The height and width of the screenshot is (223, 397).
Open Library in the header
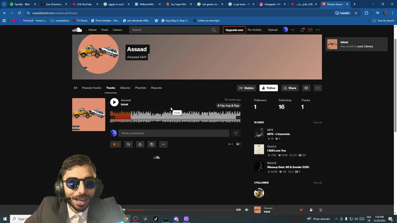coord(118,30)
